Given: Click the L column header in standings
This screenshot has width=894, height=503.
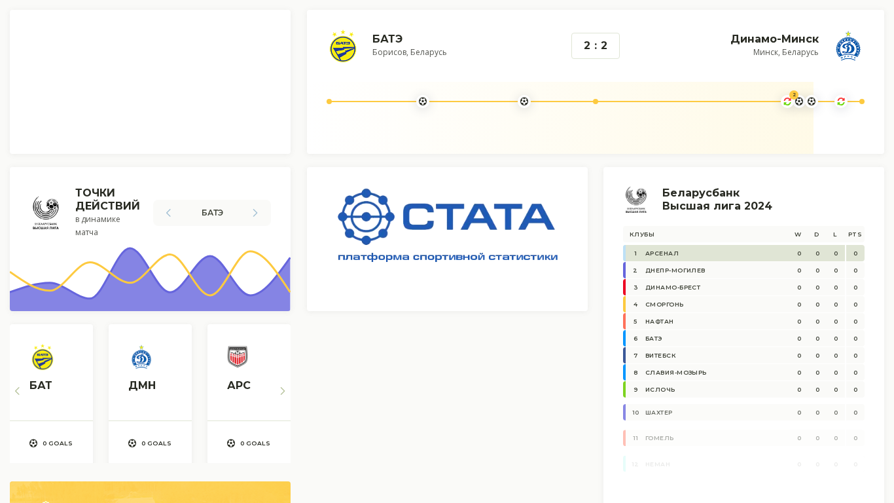Looking at the screenshot, I should tap(835, 234).
